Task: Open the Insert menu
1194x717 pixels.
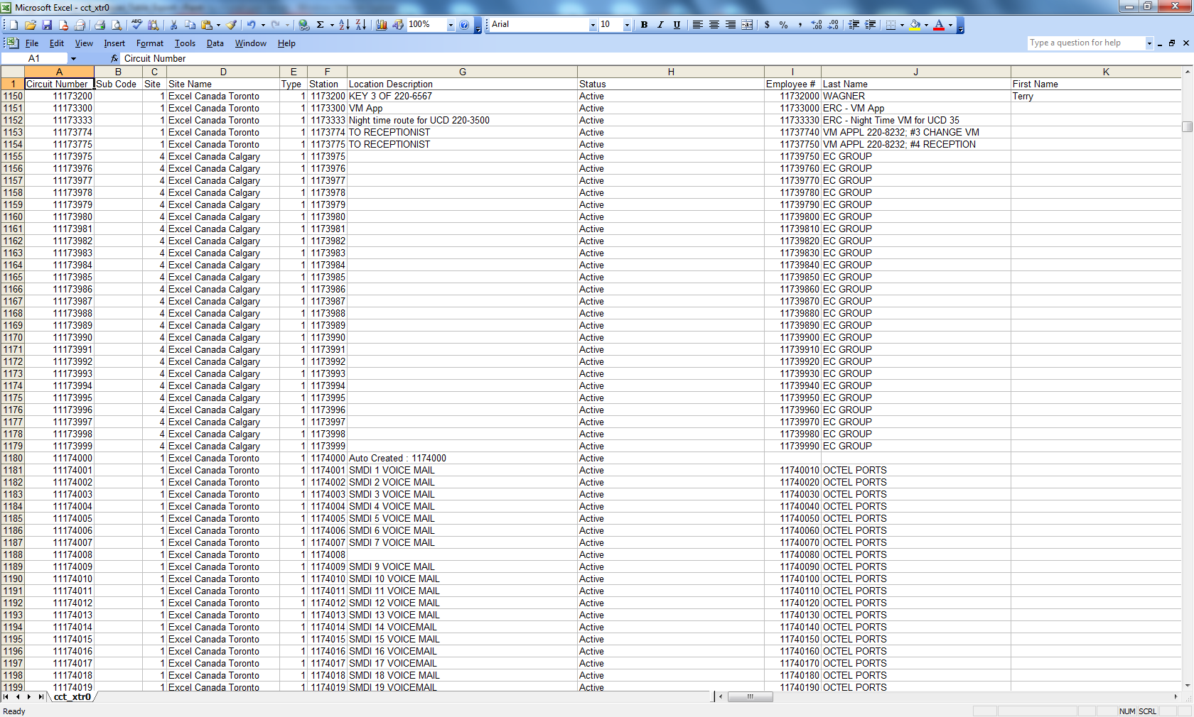Action: 114,43
